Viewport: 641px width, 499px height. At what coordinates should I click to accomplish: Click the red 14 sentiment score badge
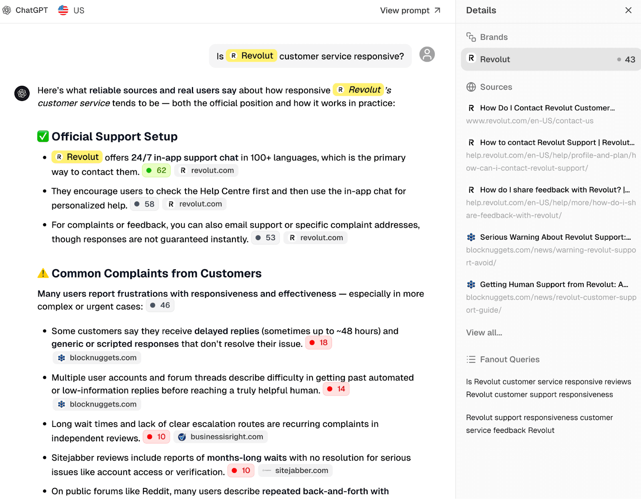[x=336, y=389]
